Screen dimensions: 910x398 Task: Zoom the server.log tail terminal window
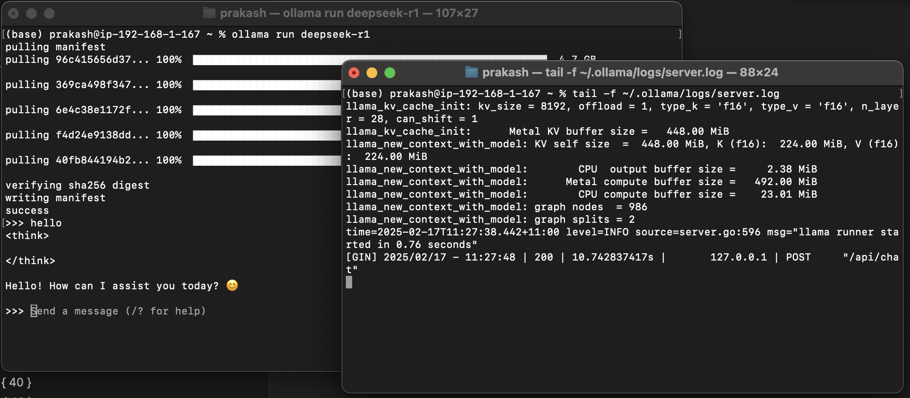tap(390, 73)
